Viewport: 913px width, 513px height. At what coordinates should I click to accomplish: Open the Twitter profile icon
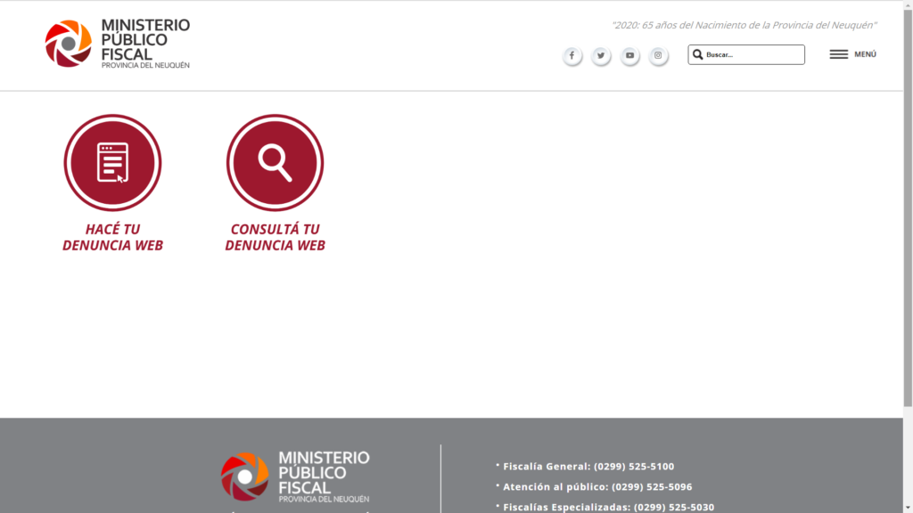coord(601,55)
